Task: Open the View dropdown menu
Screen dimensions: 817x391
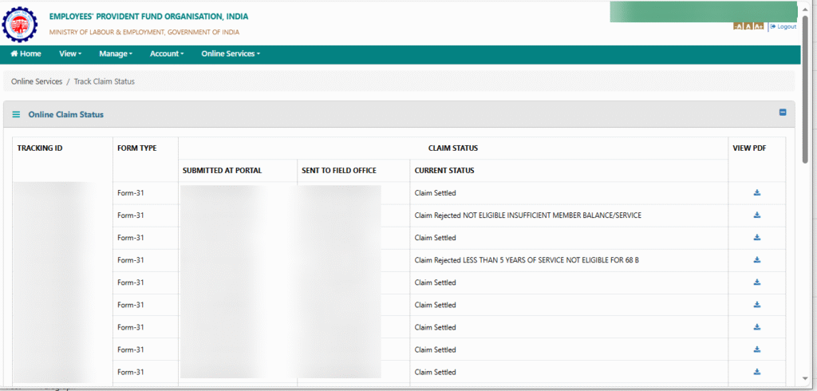Action: coord(70,53)
